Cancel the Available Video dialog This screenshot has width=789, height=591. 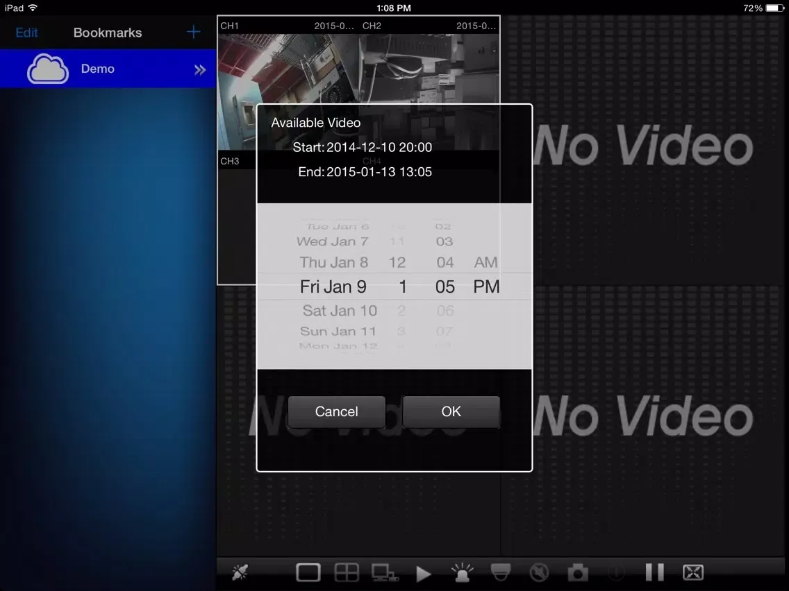pyautogui.click(x=337, y=411)
